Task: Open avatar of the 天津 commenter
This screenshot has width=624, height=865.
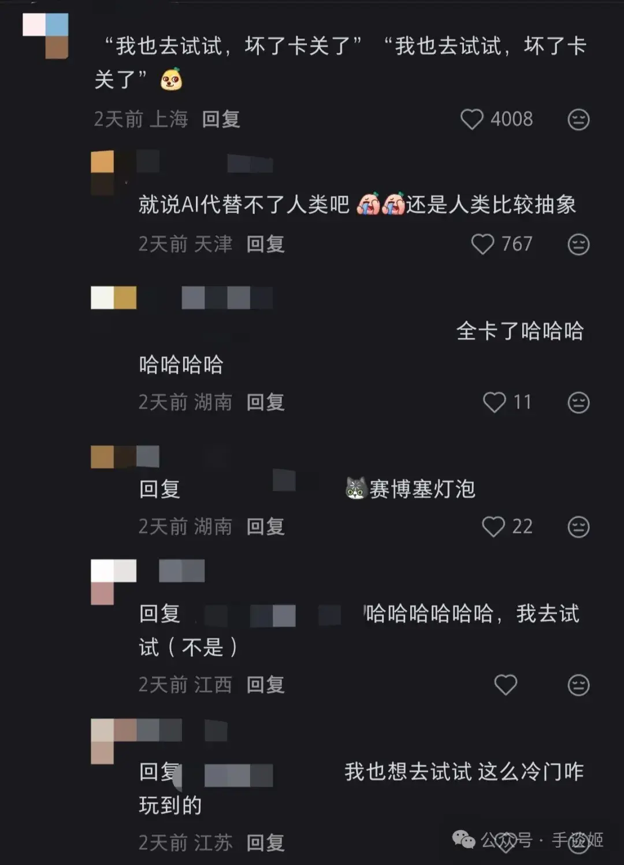Action: (x=102, y=173)
